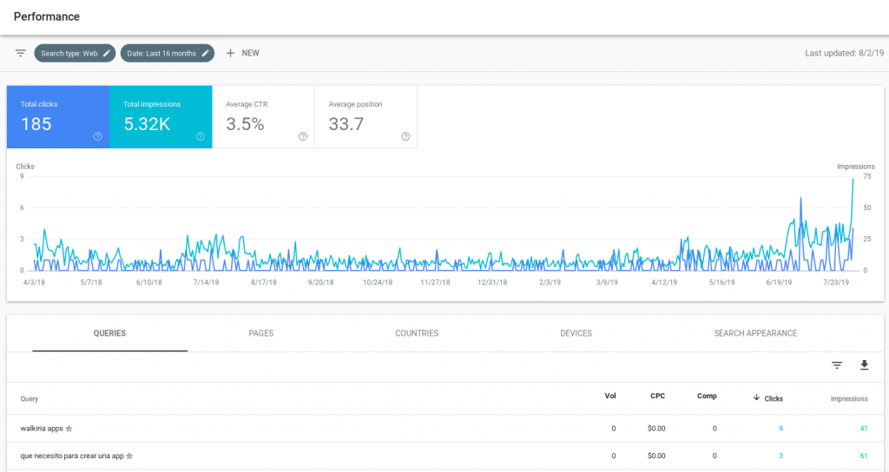Add a NEW filter

(243, 53)
